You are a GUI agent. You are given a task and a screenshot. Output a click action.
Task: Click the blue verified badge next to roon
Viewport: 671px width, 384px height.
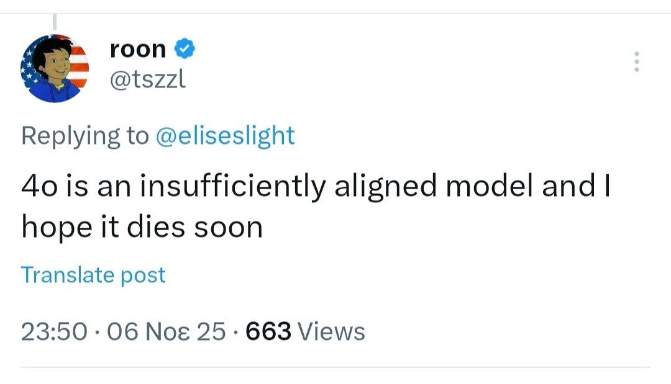tap(185, 49)
